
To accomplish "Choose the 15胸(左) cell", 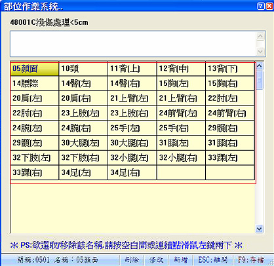I will tap(181, 83).
